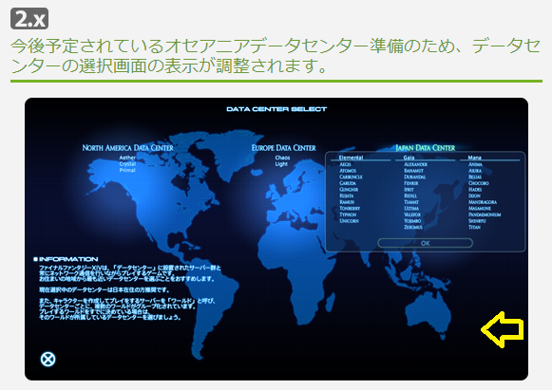The height and width of the screenshot is (390, 552).
Task: Click the Ridill world name
Action: point(410,195)
